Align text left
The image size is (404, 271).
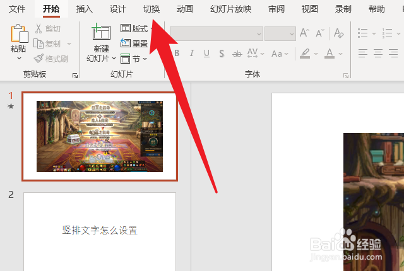(x=363, y=53)
